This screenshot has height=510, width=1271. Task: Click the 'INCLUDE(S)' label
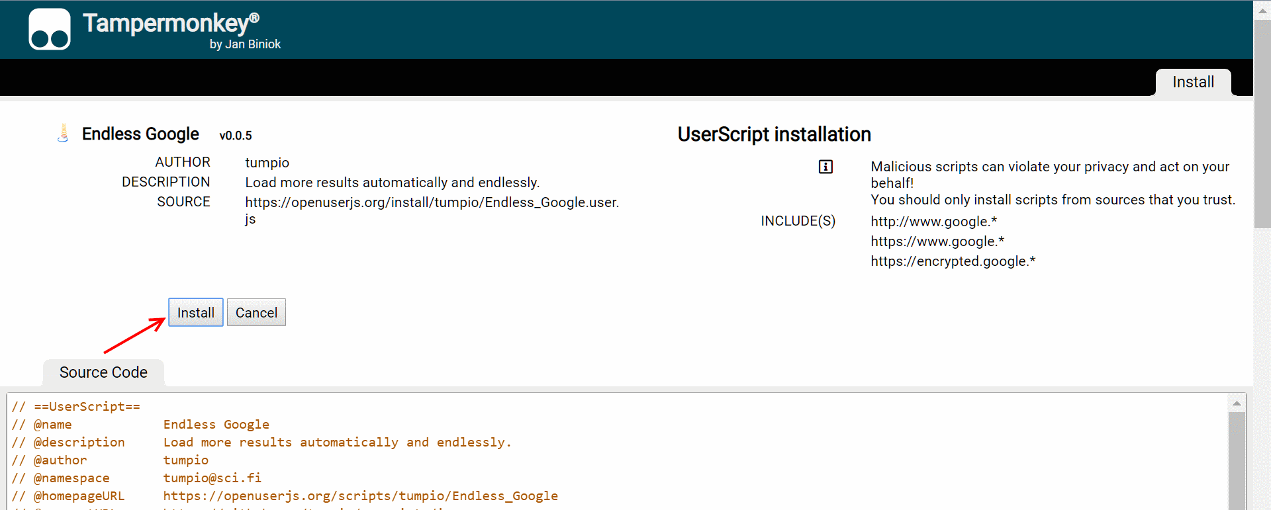pyautogui.click(x=798, y=221)
